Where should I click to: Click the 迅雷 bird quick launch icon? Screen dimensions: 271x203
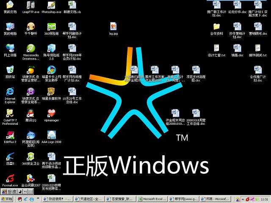click(x=25, y=199)
